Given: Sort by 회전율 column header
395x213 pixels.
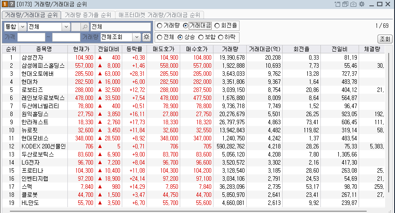Looking at the screenshot, I should coord(302,49).
